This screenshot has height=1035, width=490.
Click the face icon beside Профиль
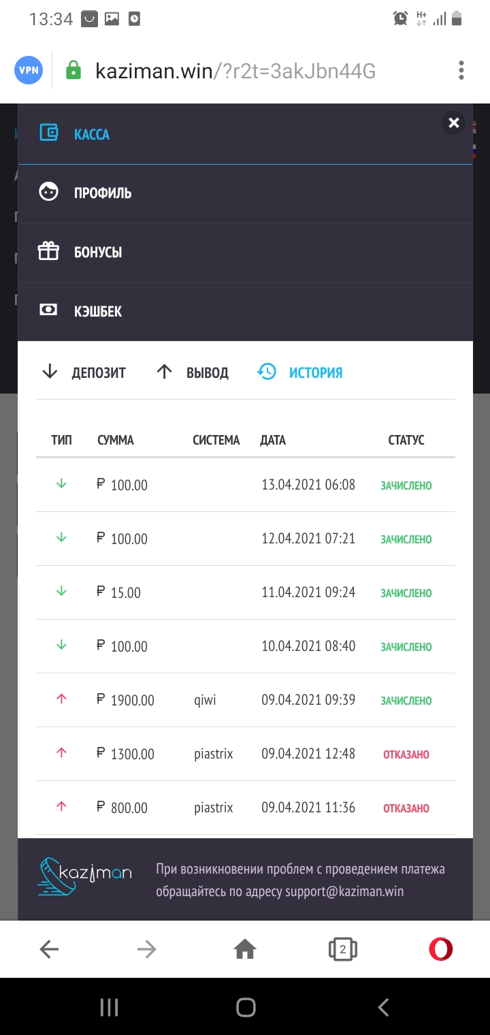(x=48, y=193)
